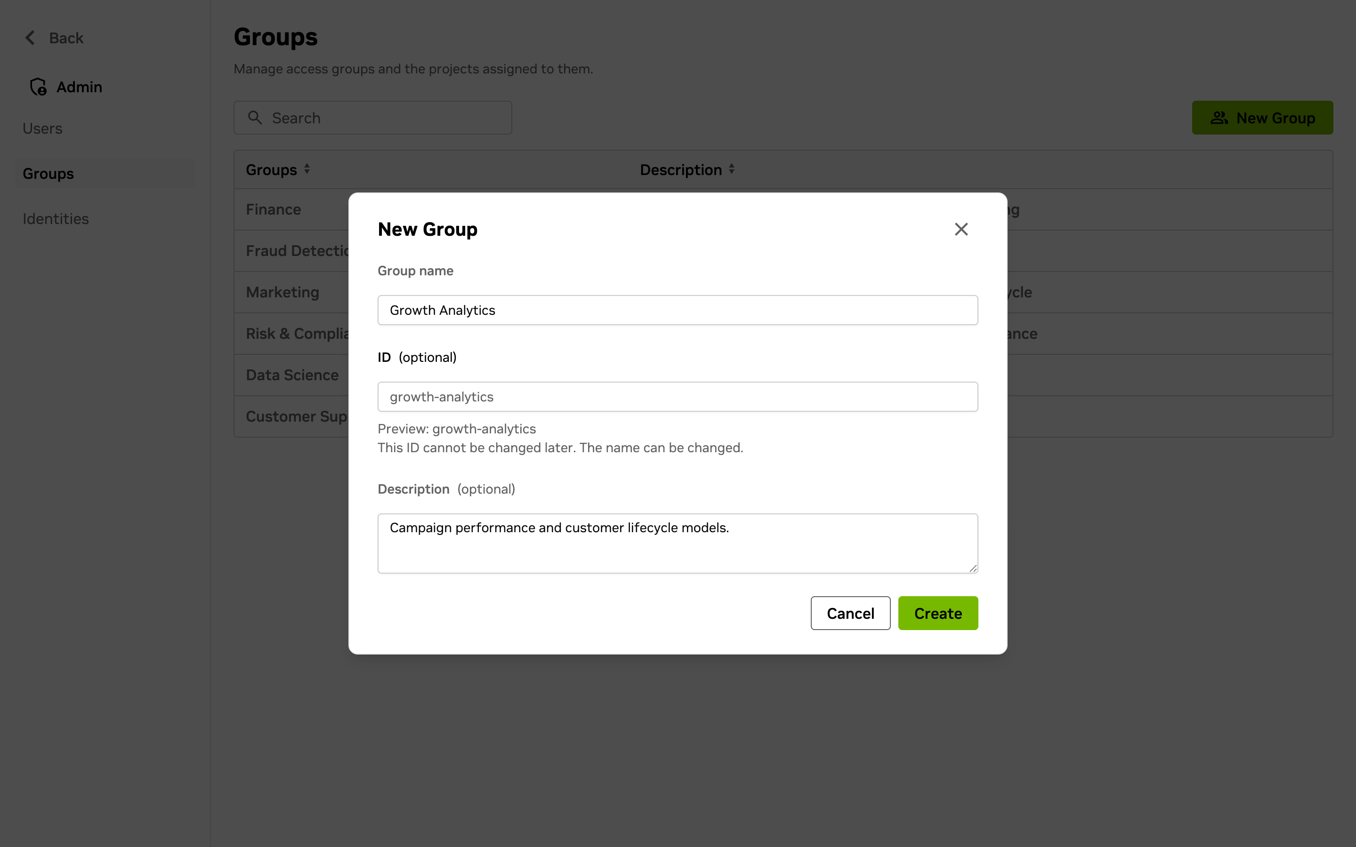This screenshot has height=847, width=1356.
Task: Close the New Group dialog with X
Action: click(961, 229)
